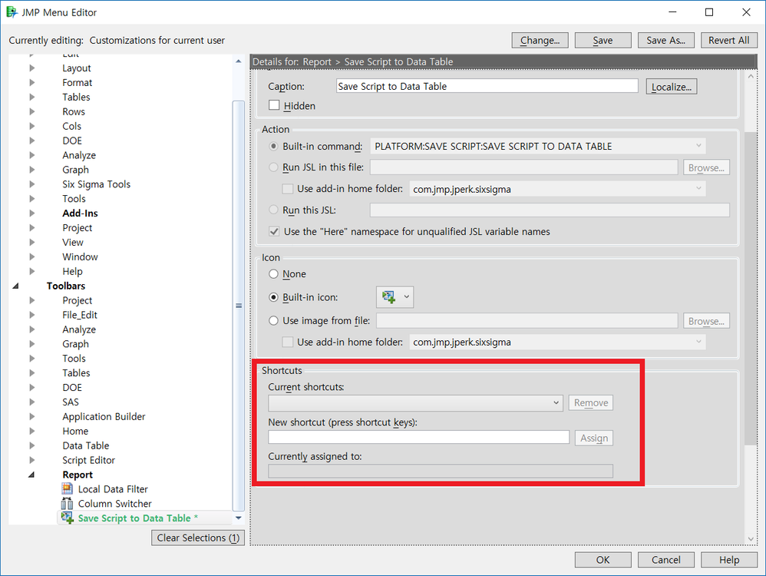Select Built-in icon radio button
This screenshot has height=576, width=766.
[273, 296]
